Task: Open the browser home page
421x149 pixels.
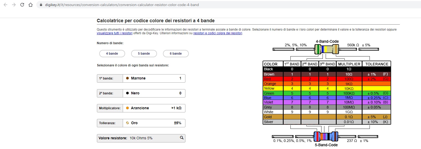Action: click(31, 5)
